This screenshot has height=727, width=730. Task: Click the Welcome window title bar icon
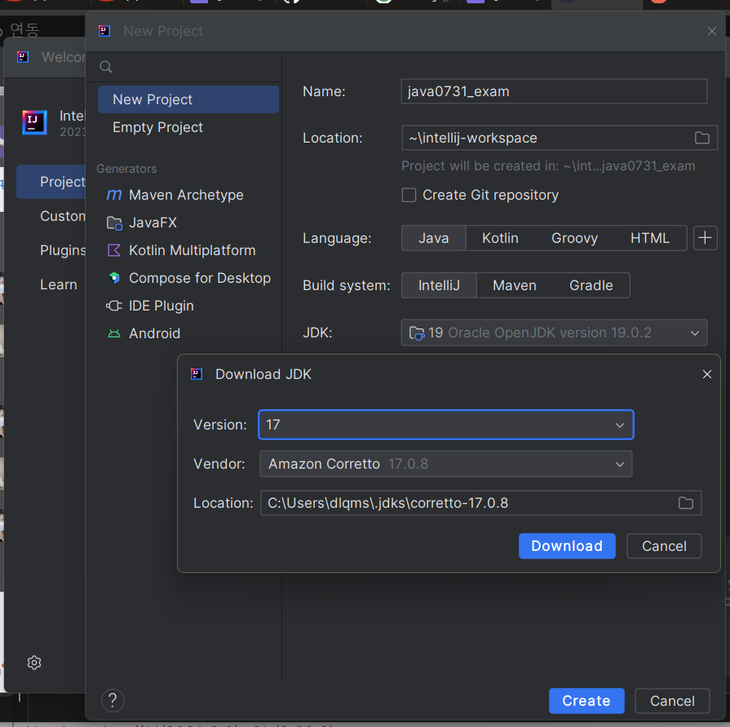tap(23, 57)
